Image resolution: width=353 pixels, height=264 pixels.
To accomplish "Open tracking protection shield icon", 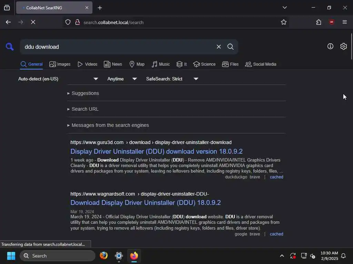I will [x=68, y=22].
